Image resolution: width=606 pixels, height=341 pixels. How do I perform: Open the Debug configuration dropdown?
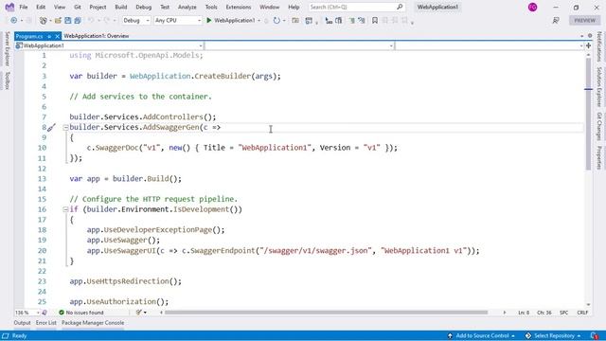[x=136, y=21]
